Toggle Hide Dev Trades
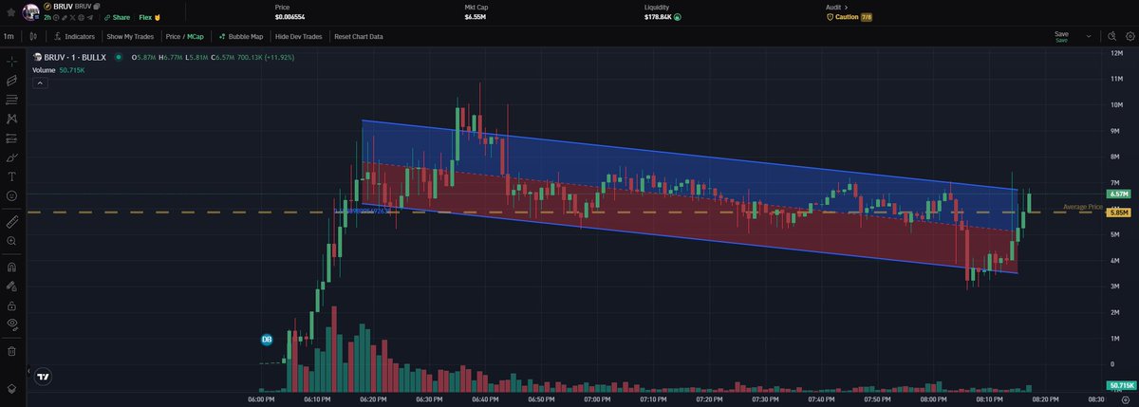 pos(298,36)
